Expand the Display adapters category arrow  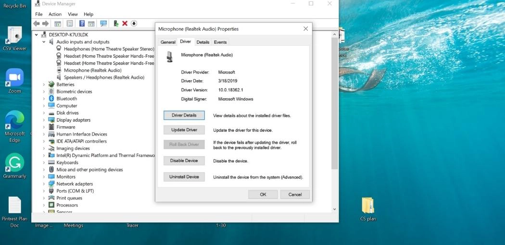[x=44, y=120]
